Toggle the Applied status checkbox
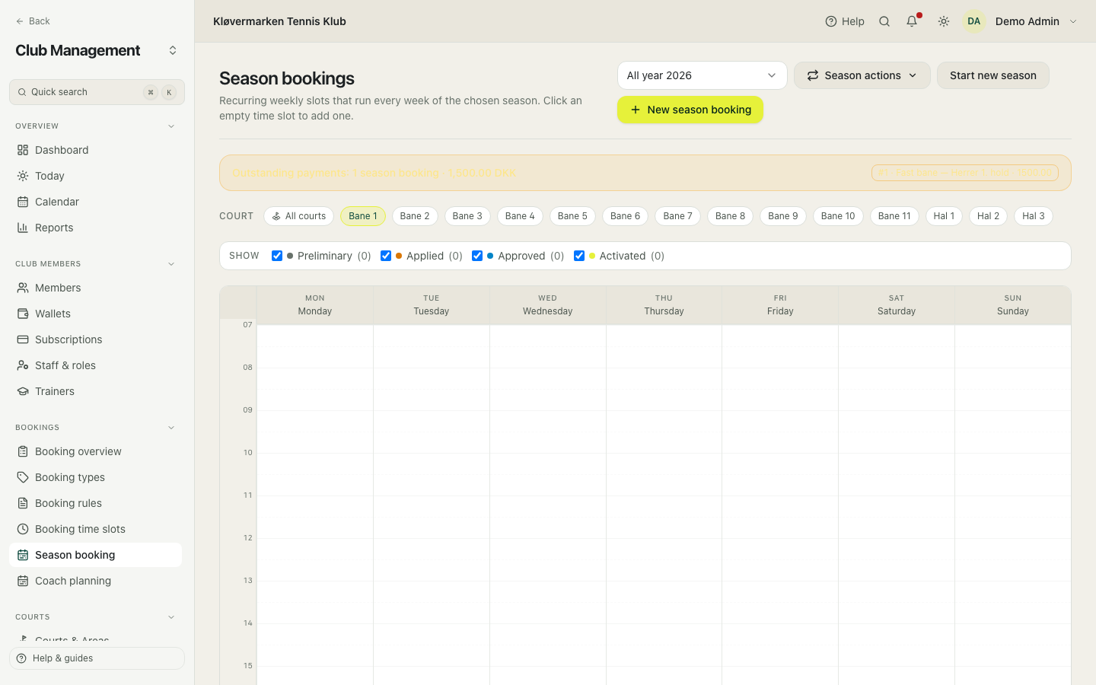 coord(386,256)
